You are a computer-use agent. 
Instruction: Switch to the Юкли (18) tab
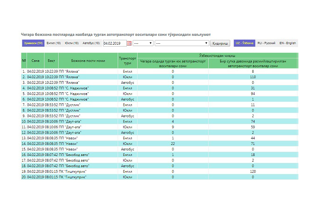click(72, 43)
